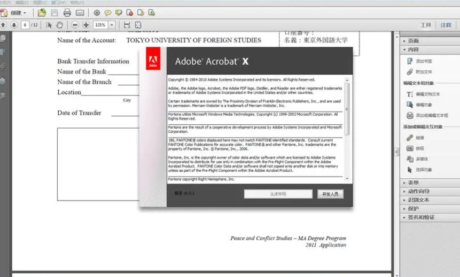The image size is (460, 277).
Task: Open the 创建 dropdown menu
Action: [18, 13]
